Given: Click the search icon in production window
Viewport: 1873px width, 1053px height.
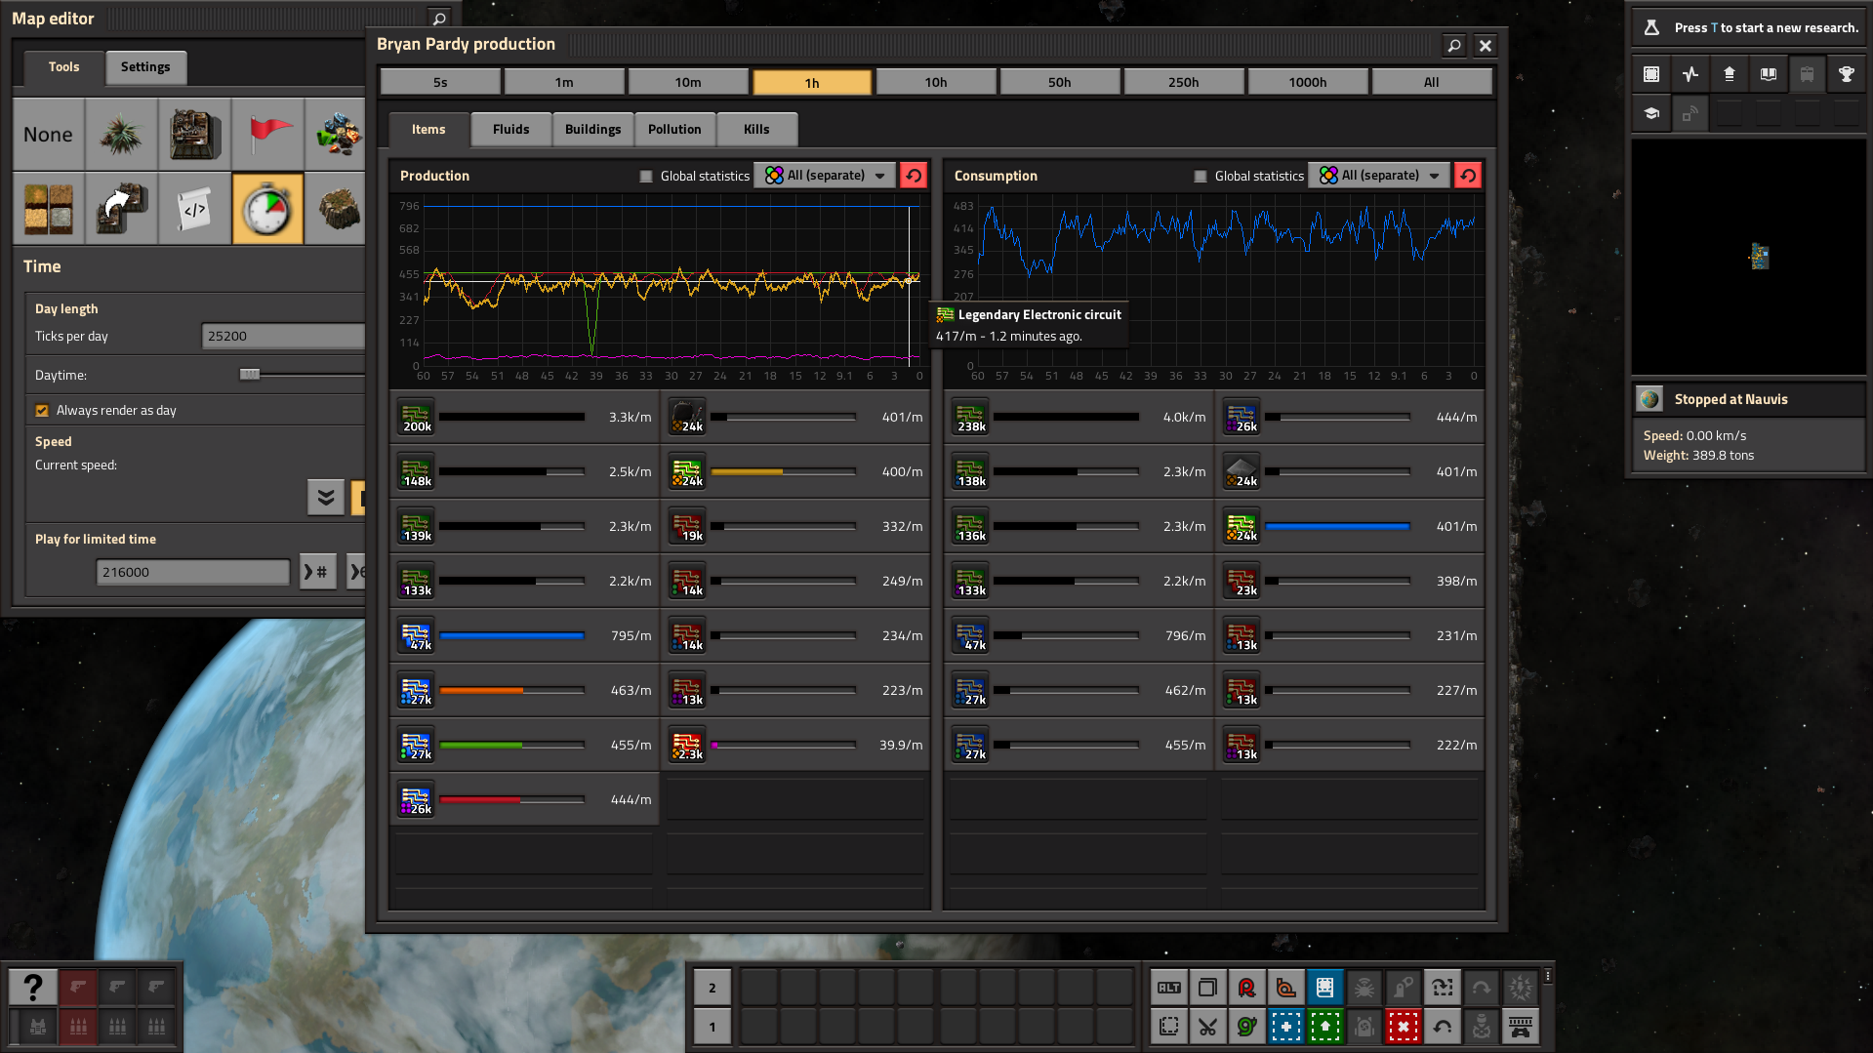Looking at the screenshot, I should (1454, 46).
